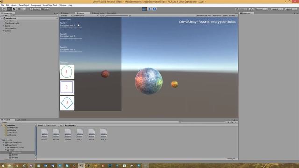Viewport: 299px width, 168px height.
Task: Switch to the Console tab
Action: pos(21,120)
